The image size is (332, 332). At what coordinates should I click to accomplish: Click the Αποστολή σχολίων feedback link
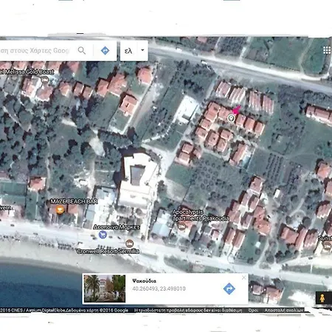pos(284,311)
